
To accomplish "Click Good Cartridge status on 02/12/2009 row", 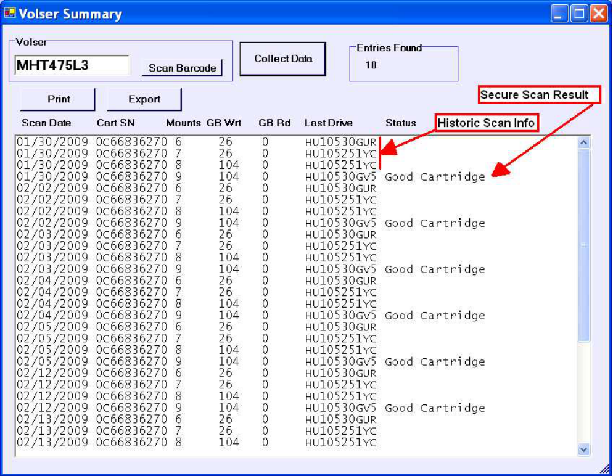I will (x=435, y=408).
